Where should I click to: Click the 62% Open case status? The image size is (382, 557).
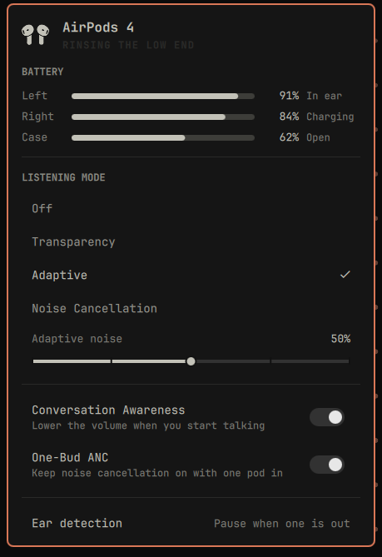click(305, 138)
